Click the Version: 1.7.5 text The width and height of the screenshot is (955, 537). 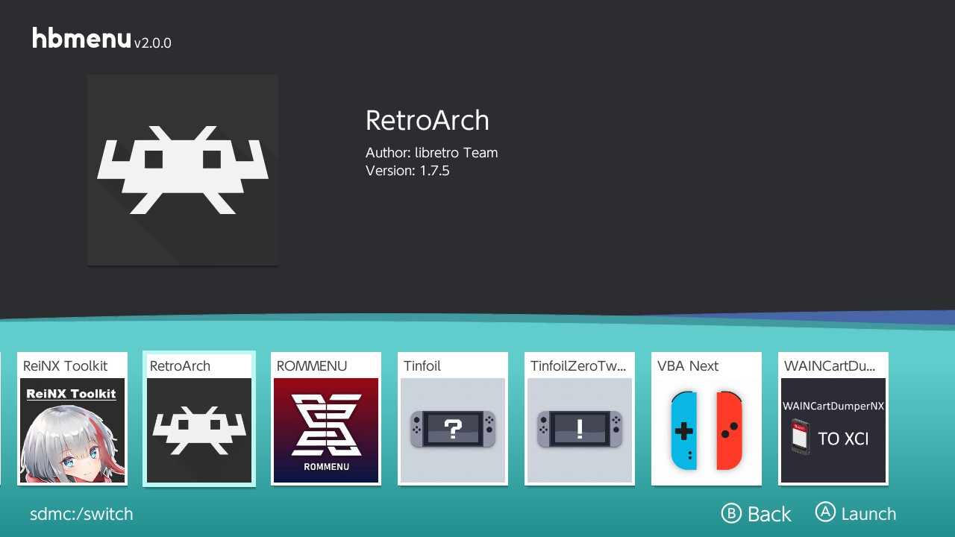[407, 171]
